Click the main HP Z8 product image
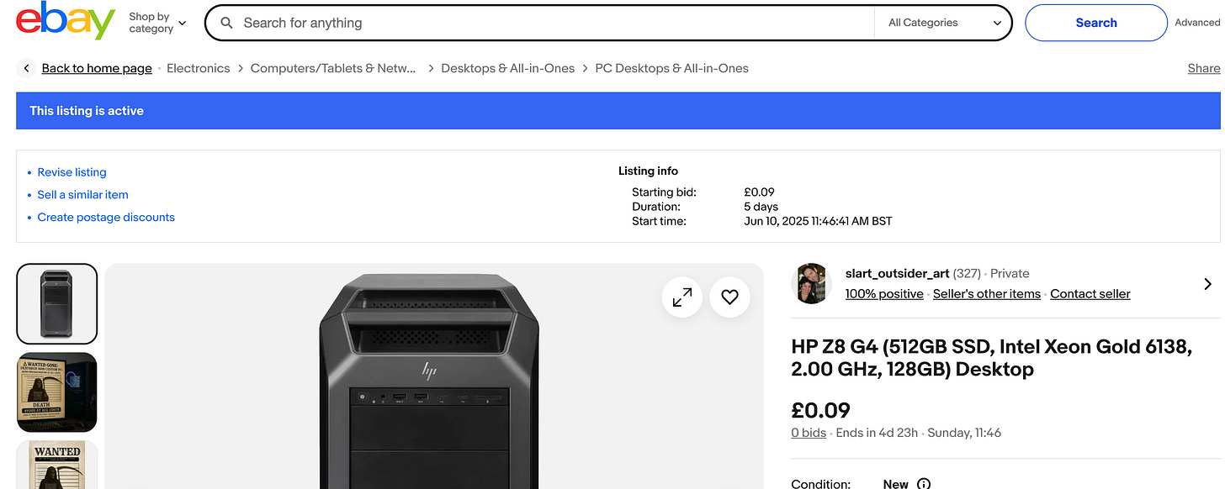 [x=434, y=378]
